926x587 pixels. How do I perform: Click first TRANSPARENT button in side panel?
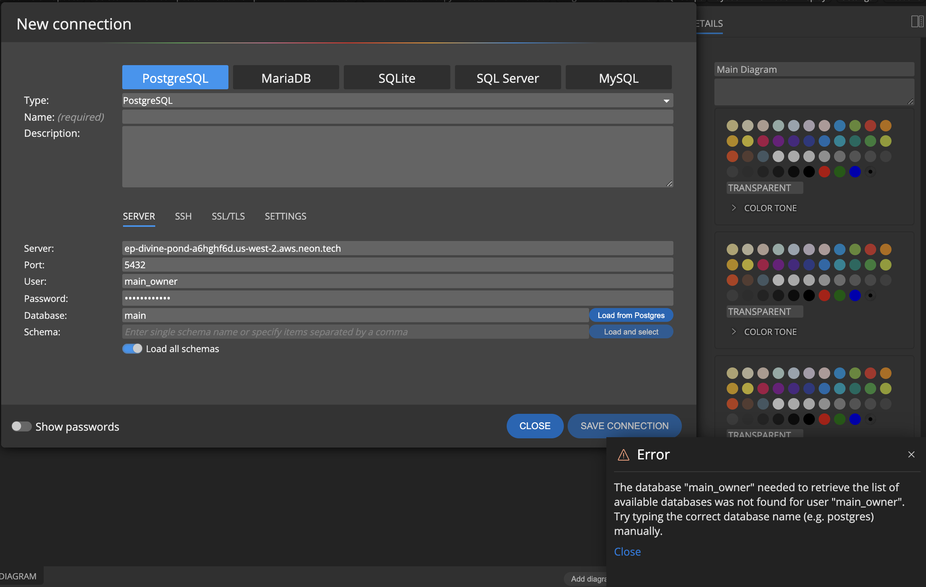click(x=765, y=188)
